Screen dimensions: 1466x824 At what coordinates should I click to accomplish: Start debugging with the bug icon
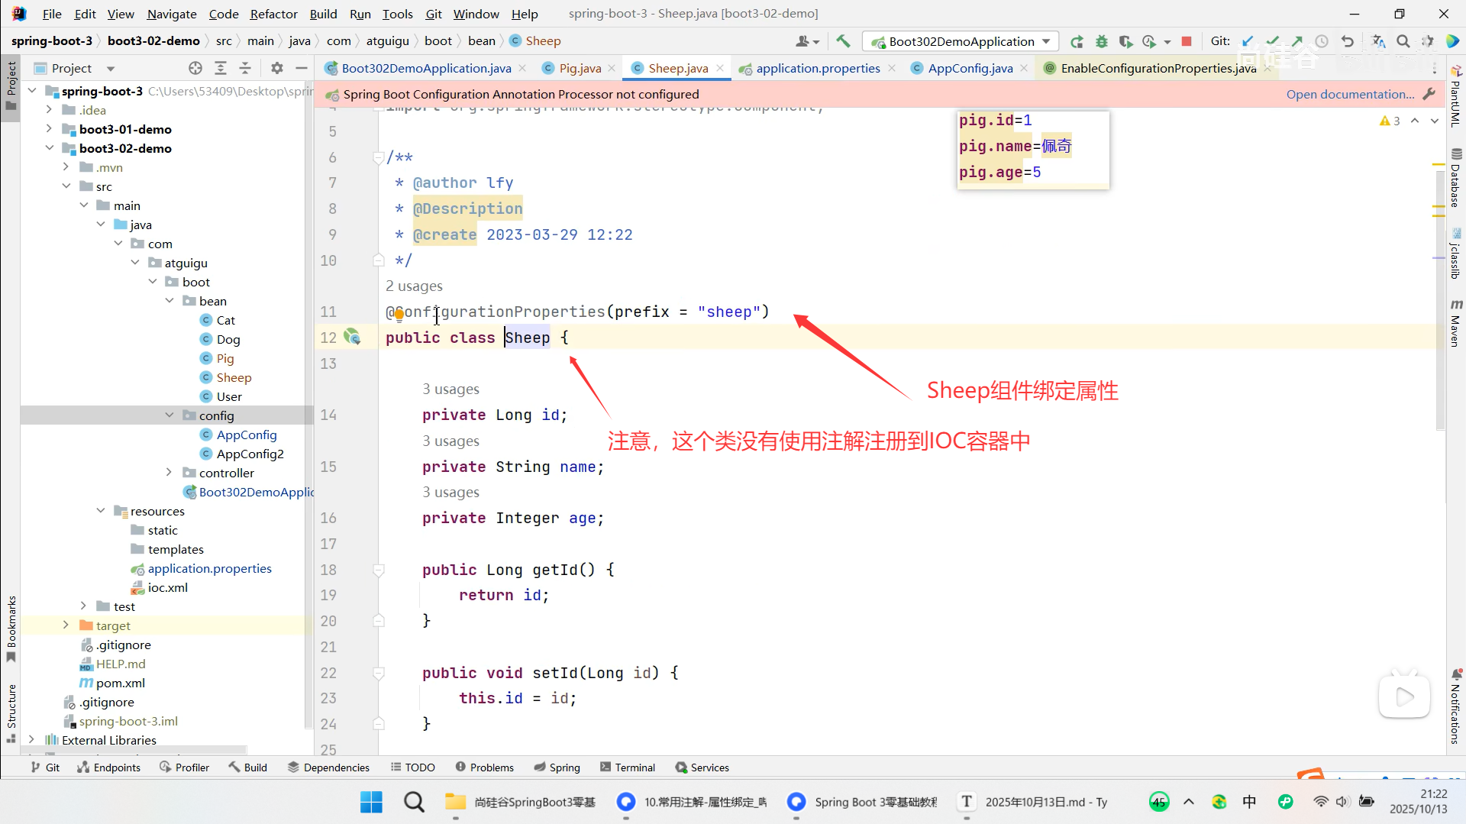coord(1101,41)
